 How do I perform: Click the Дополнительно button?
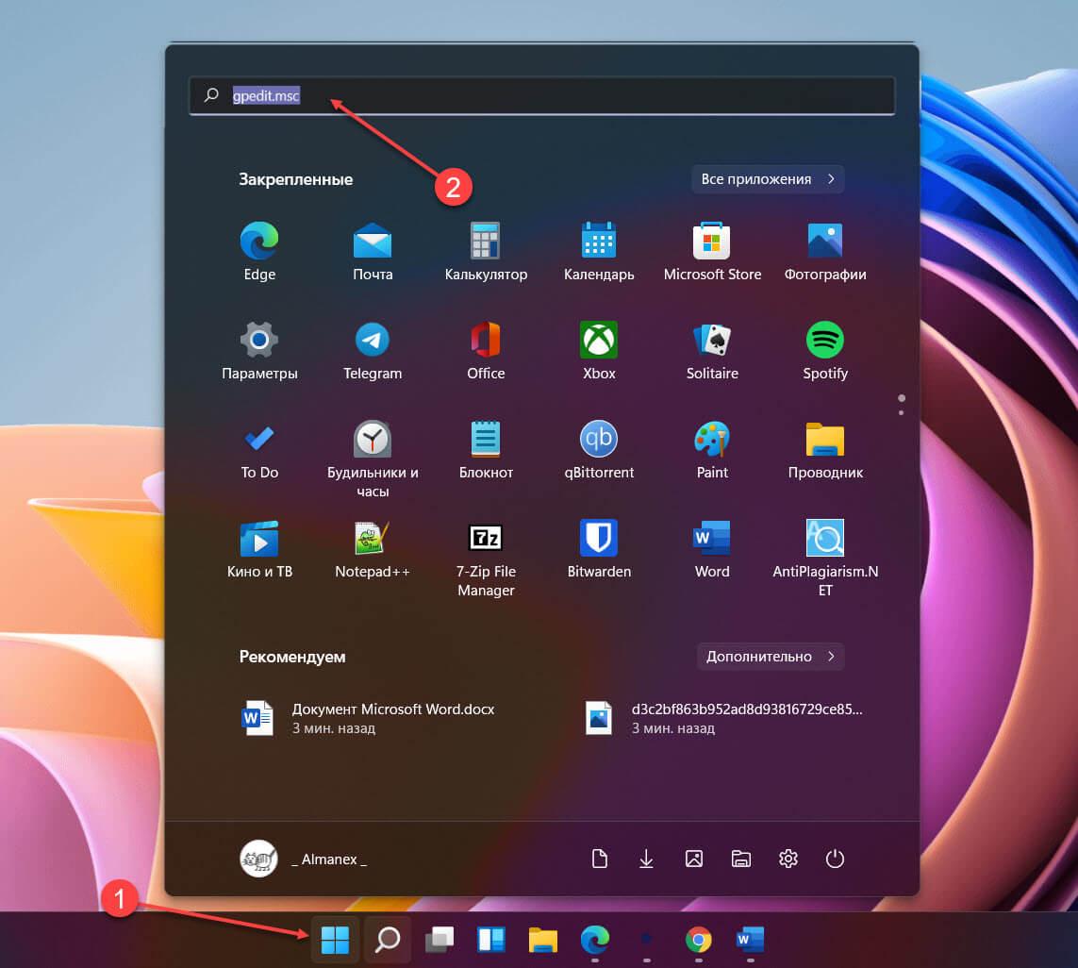pyautogui.click(x=770, y=657)
